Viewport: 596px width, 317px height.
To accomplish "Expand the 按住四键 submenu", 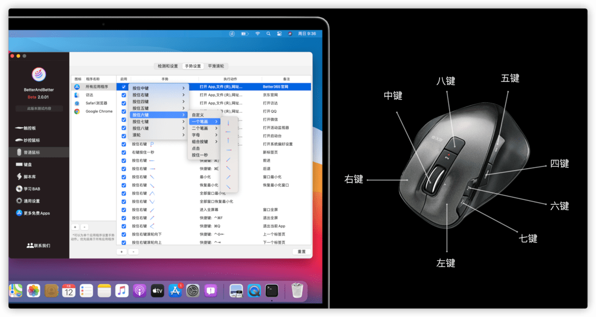I will 158,102.
